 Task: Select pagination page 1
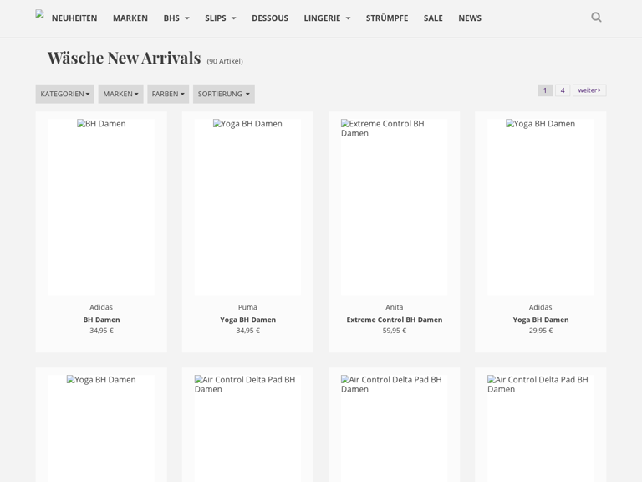[545, 90]
